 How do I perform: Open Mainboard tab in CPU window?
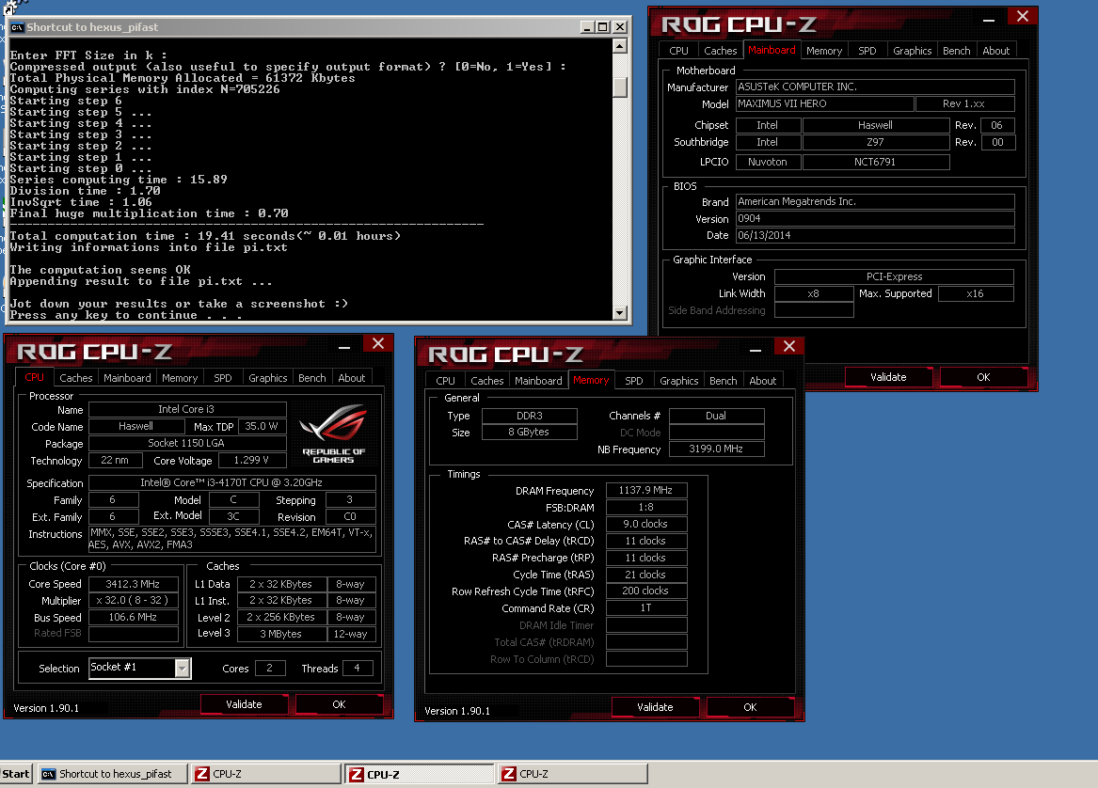127,378
